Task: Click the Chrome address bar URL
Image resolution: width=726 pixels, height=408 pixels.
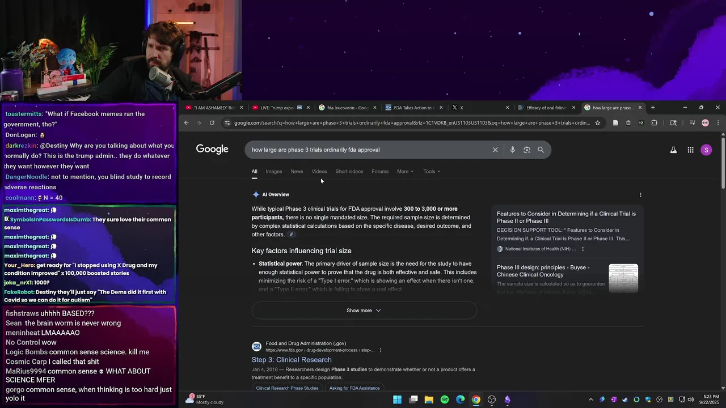Action: (x=412, y=123)
